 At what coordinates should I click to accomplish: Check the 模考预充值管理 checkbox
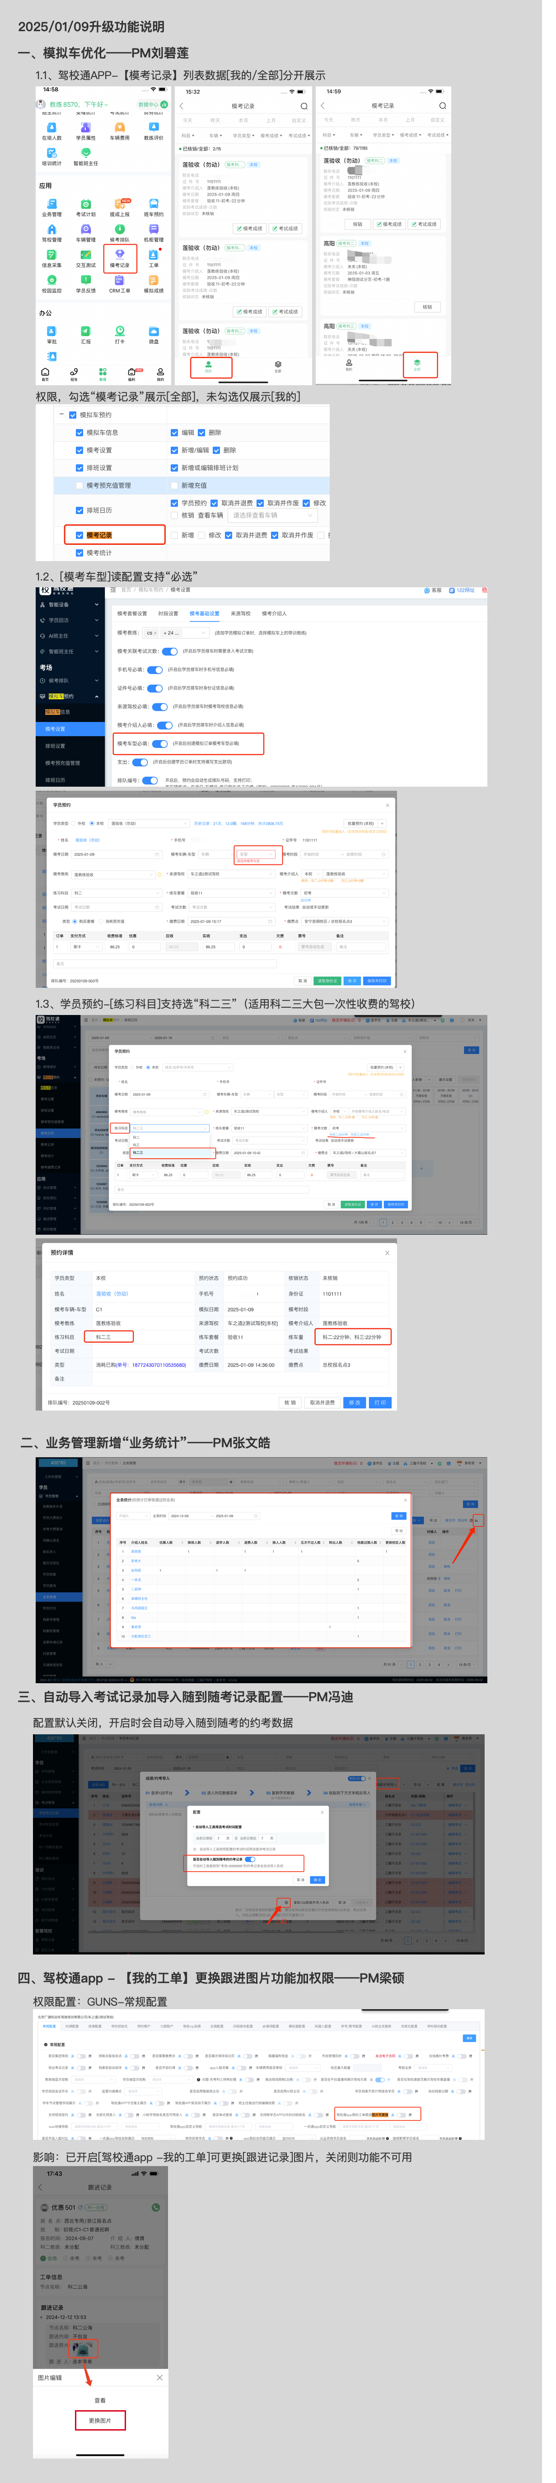80,486
